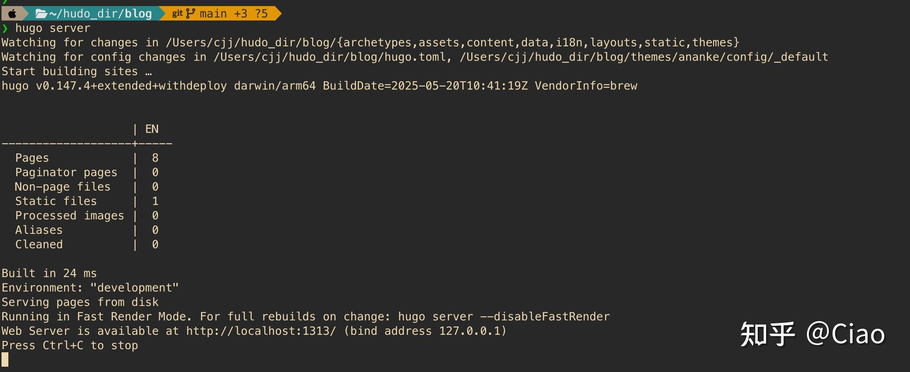Click the main branch name
910x372 pixels.
click(213, 14)
